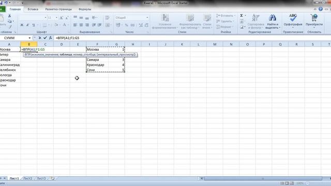Viewport: 331px width, 186px height.
Task: Toggle underline formatting (Ч)
Action: click(33, 25)
